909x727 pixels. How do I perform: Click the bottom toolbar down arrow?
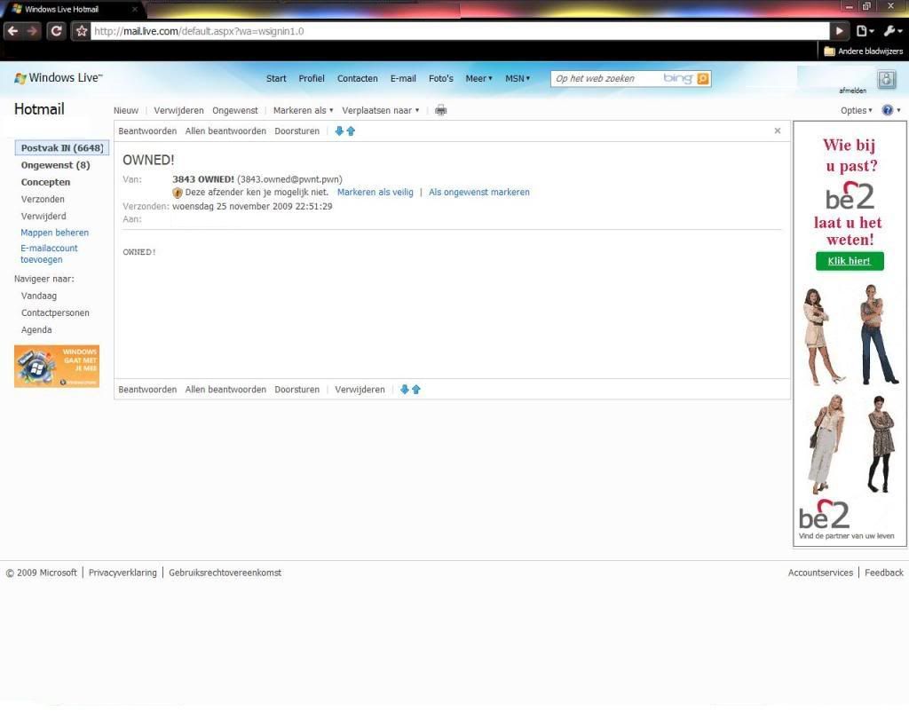[x=405, y=390]
